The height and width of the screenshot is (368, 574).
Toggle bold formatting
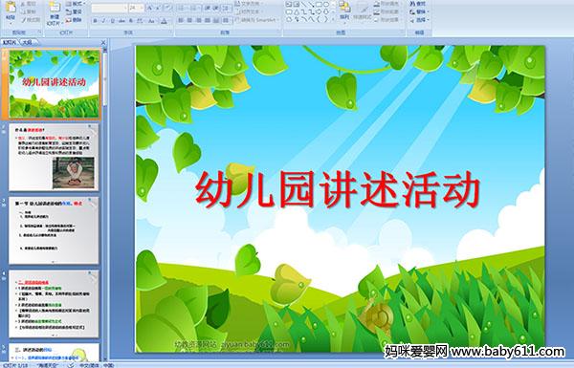[x=95, y=21]
